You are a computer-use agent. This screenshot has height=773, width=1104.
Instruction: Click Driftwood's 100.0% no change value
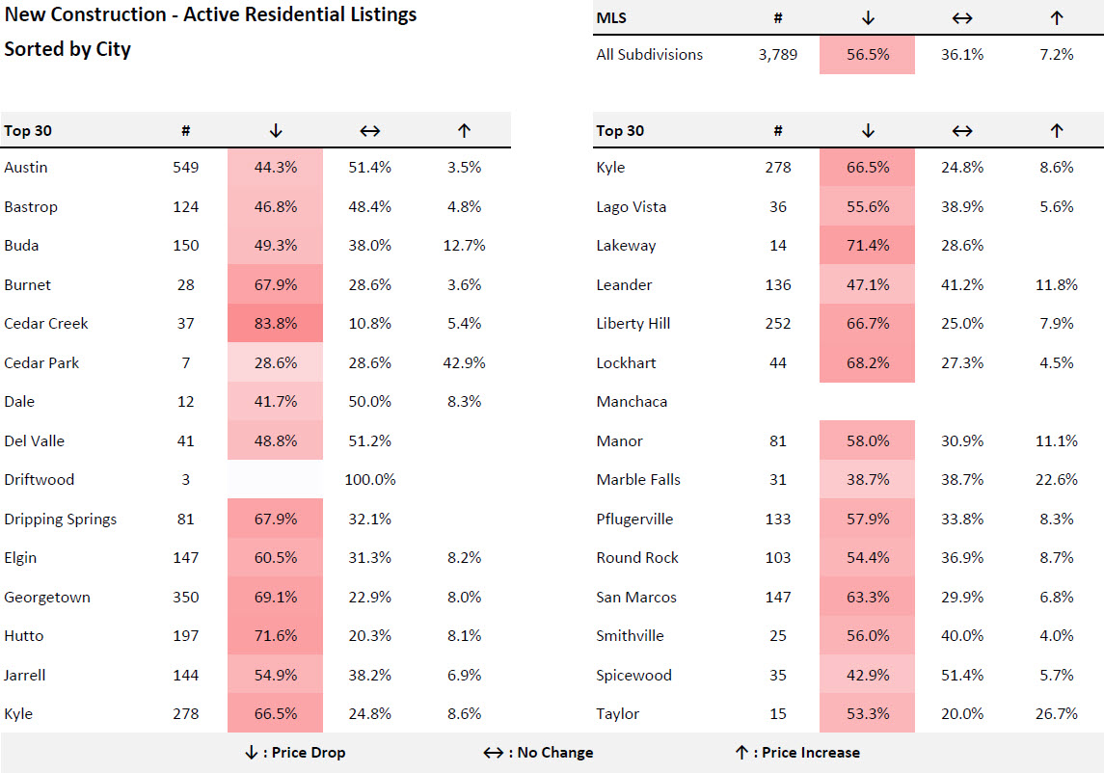coord(370,480)
